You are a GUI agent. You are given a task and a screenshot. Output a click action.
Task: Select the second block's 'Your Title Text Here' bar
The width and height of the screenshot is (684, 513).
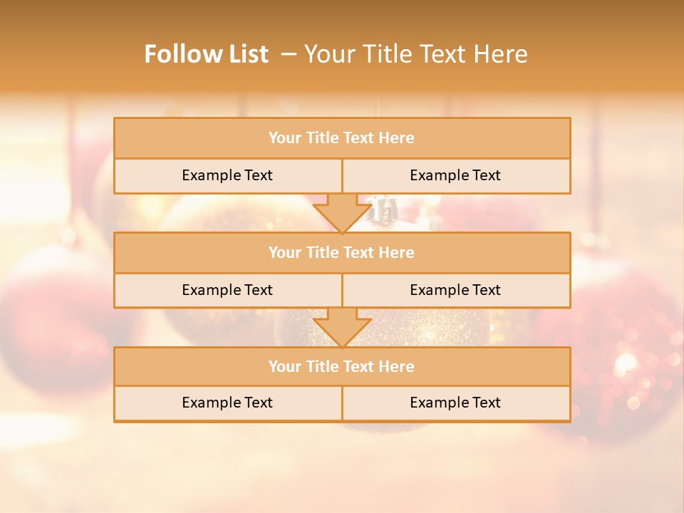(x=342, y=252)
